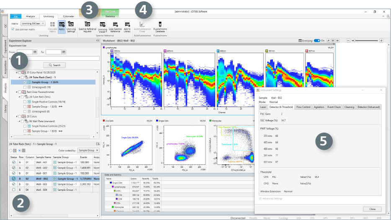Open the Flow Control settings tab
The image size is (391, 220).
click(x=303, y=107)
